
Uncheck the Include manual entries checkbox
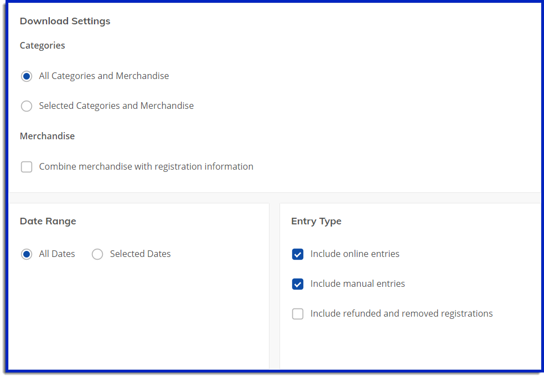point(298,284)
